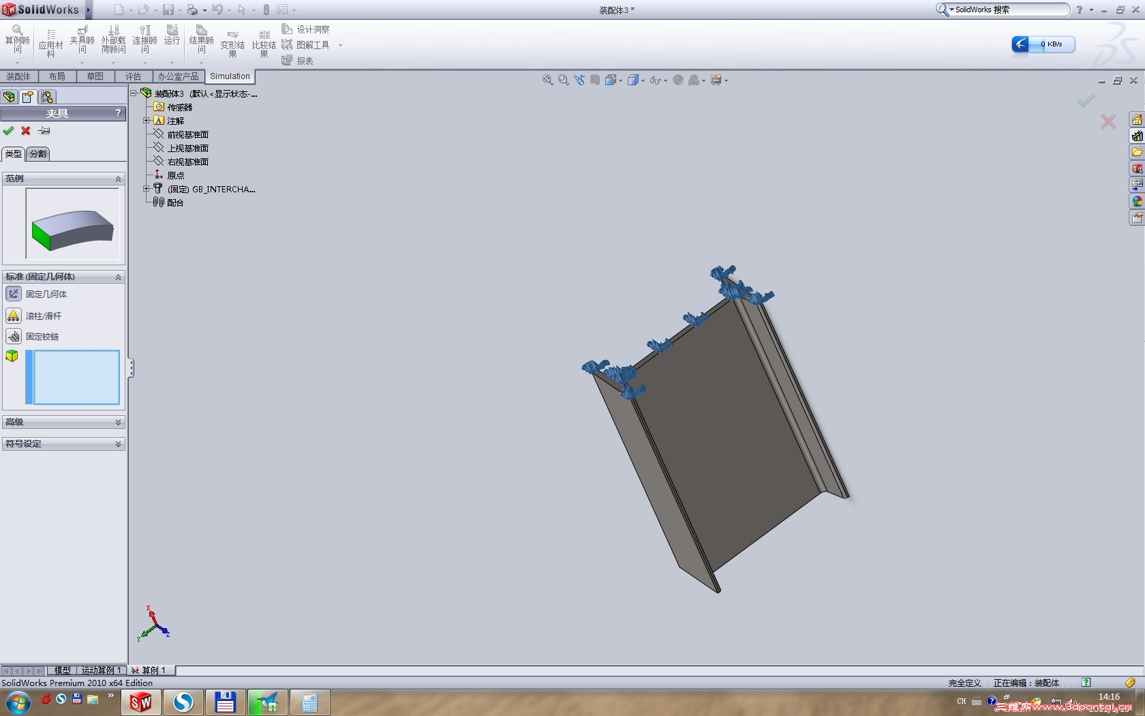Open the 算例顾问 study advisor tool

18,40
